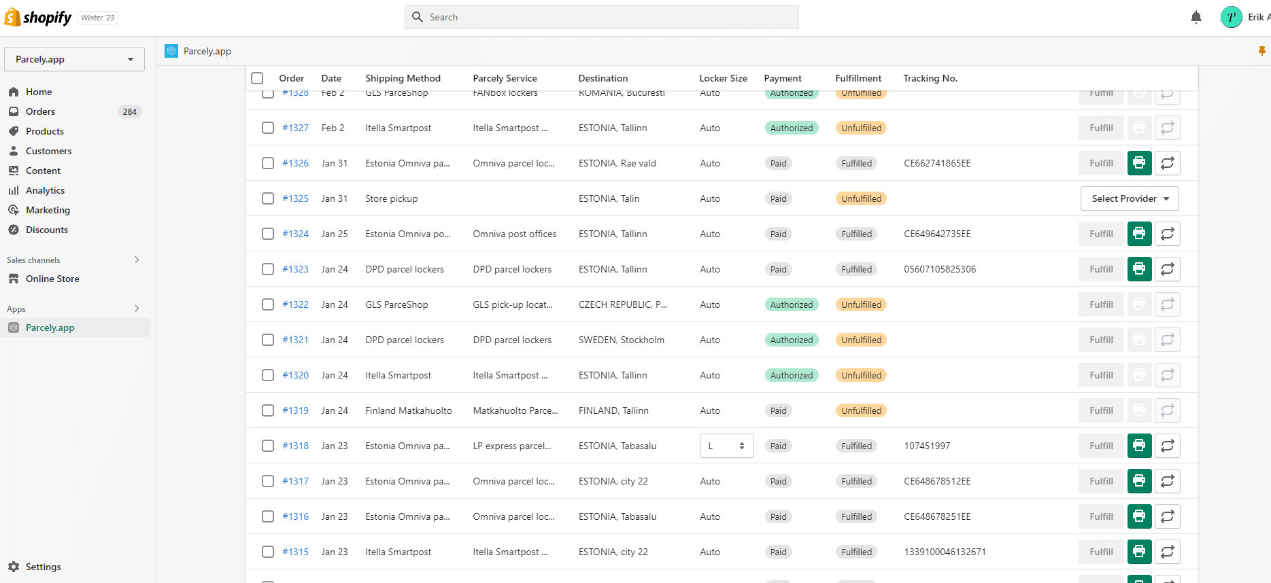Image resolution: width=1271 pixels, height=583 pixels.
Task: Toggle the select-all orders checkbox
Action: pos(257,78)
